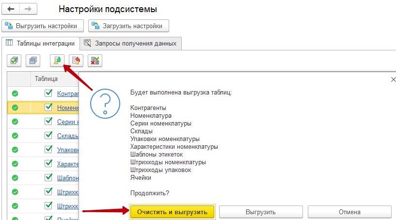This screenshot has height=220, width=396.
Task: Uncheck all tables with the empty-boxes icon
Action: 33,61
